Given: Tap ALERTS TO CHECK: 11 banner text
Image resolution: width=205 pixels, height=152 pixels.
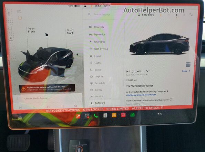Looking at the screenshot, I should pyautogui.click(x=147, y=108).
